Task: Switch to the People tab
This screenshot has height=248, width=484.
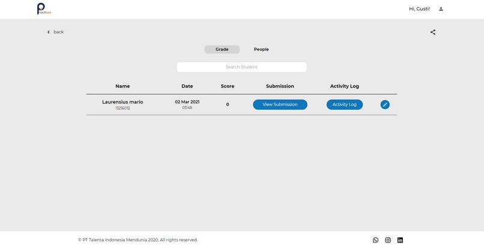Action: (261, 49)
